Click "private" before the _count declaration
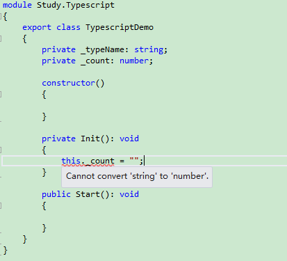 click(x=58, y=61)
